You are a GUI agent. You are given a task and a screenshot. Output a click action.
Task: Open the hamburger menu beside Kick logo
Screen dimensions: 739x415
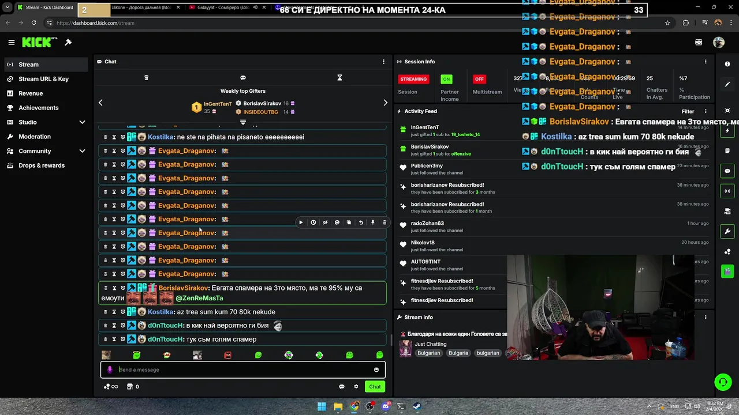(11, 42)
